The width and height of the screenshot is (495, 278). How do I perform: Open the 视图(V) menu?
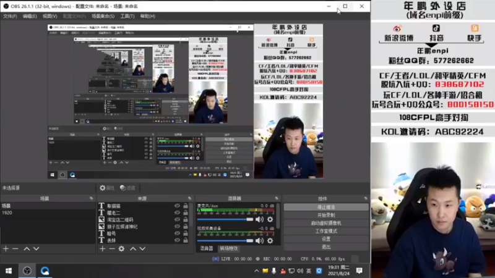click(x=50, y=16)
